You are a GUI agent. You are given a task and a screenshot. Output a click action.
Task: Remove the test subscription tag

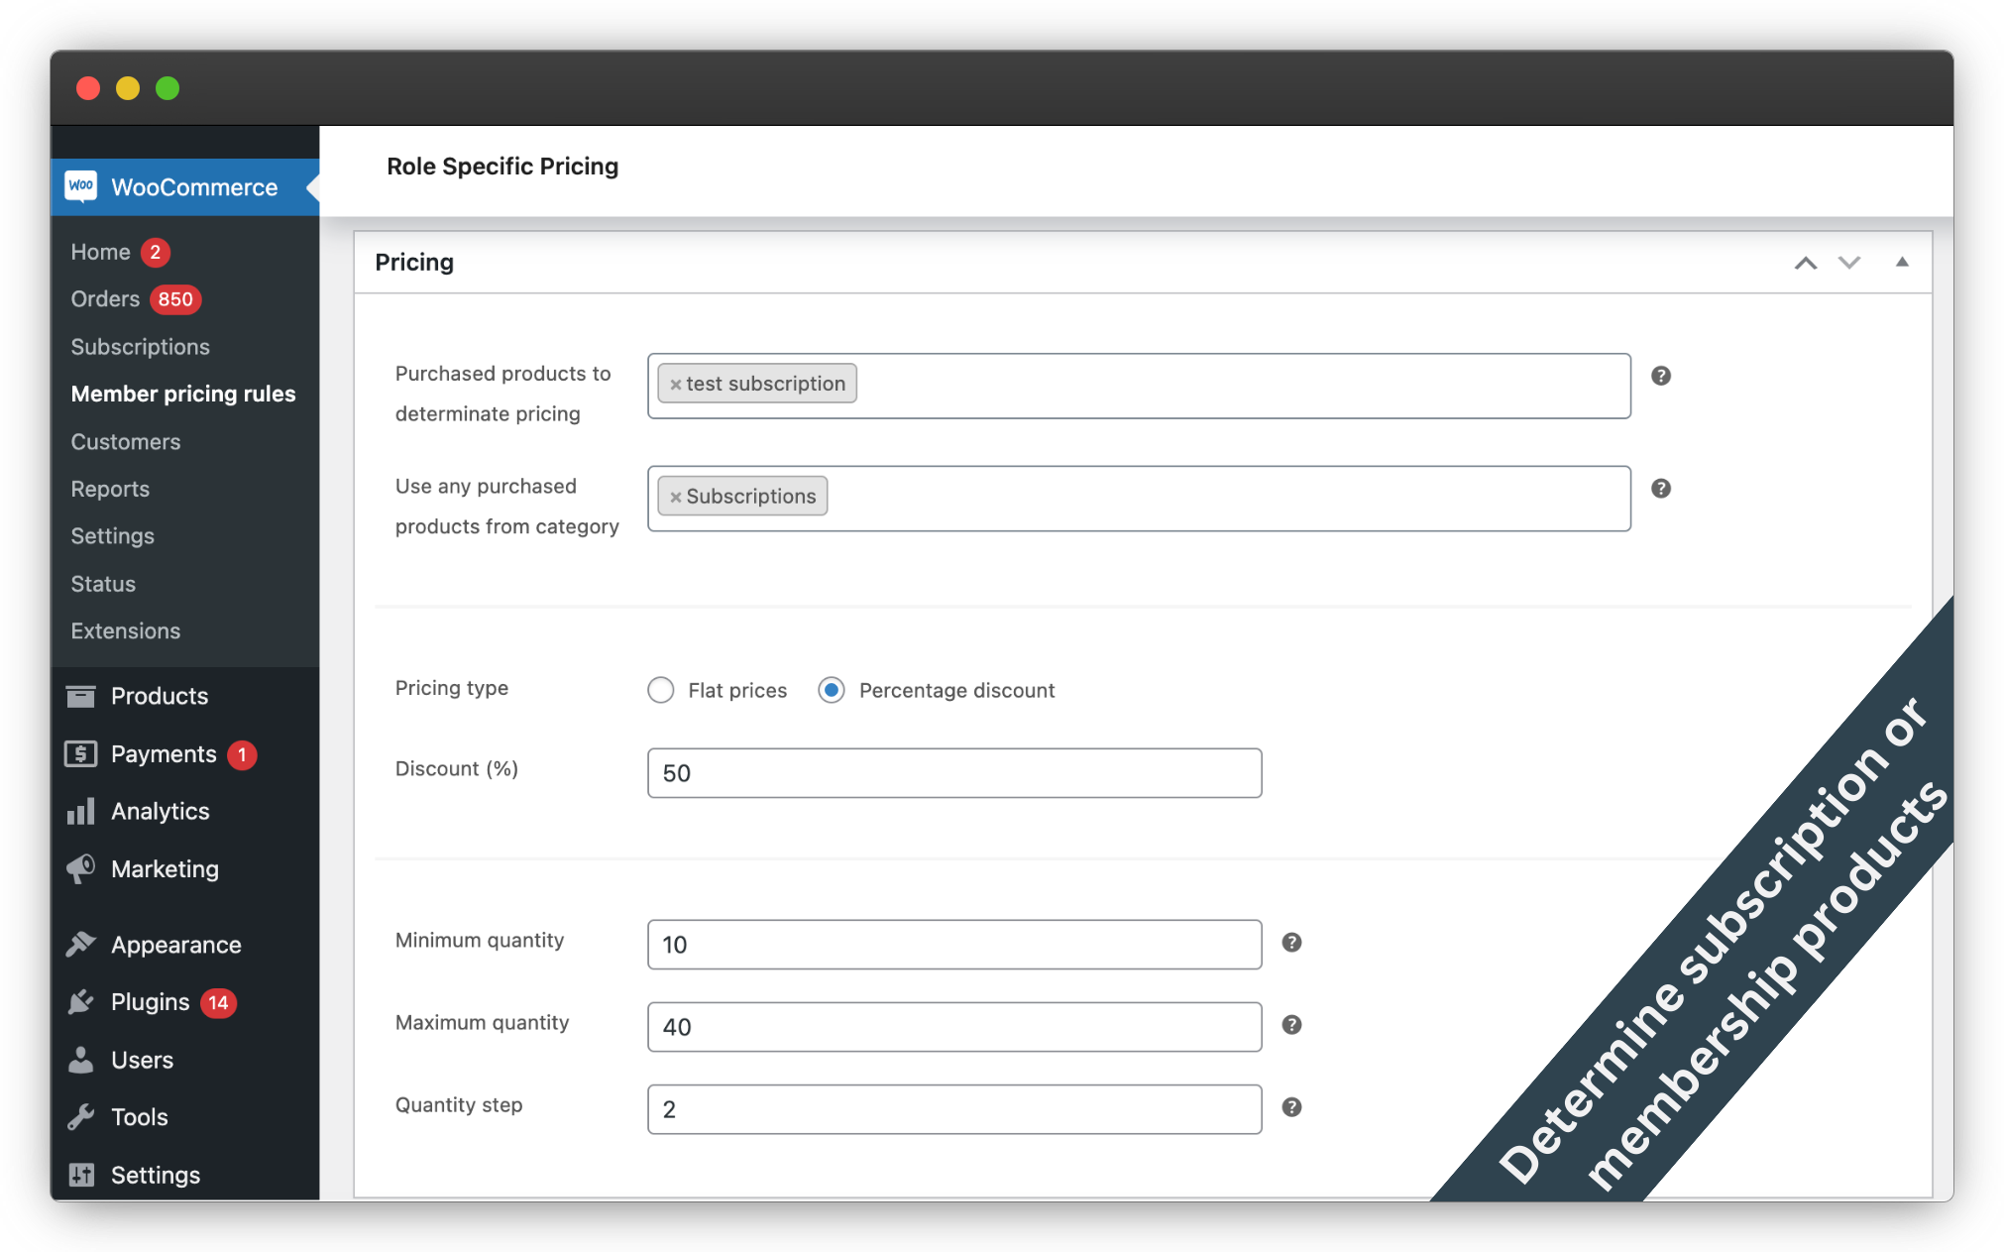coord(676,385)
